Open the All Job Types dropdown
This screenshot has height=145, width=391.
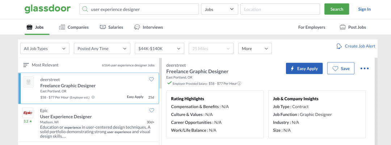pos(45,49)
